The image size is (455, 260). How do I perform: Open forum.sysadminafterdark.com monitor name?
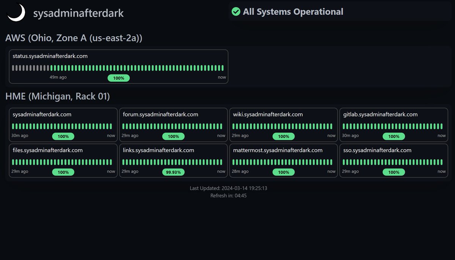160,114
